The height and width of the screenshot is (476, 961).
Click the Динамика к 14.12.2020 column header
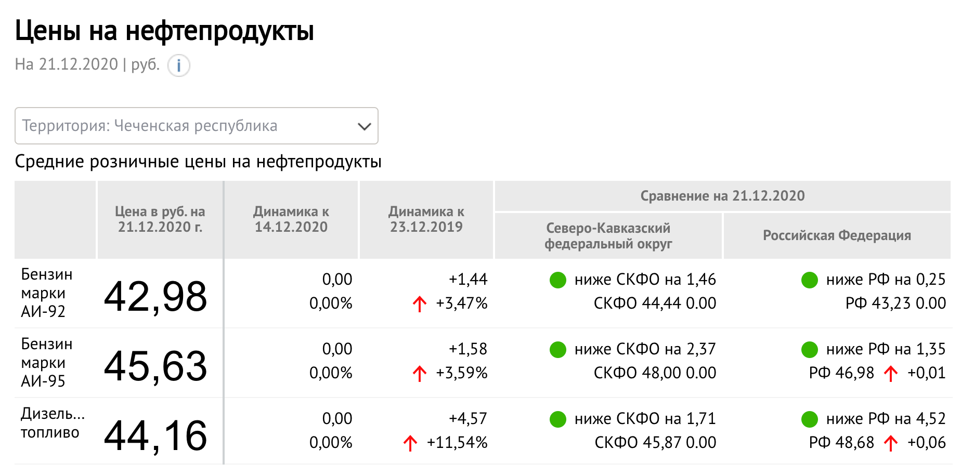pyautogui.click(x=291, y=219)
